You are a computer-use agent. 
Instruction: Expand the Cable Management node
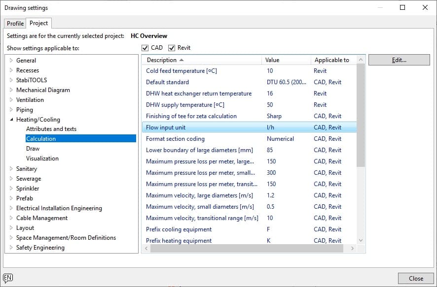pos(11,218)
